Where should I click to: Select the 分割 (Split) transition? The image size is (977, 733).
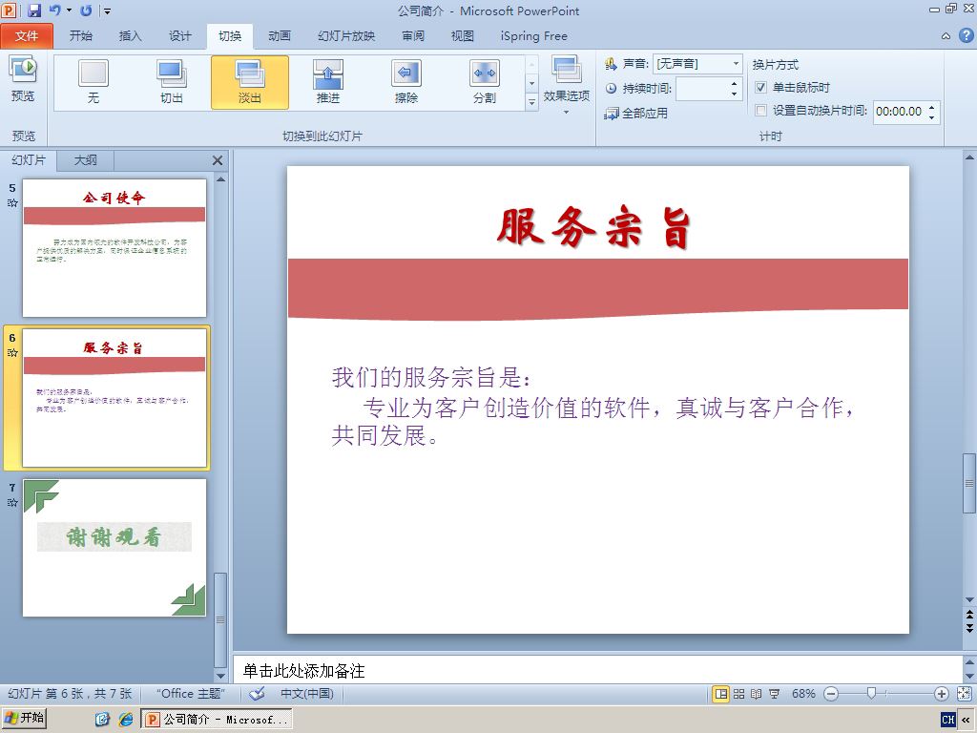point(484,82)
